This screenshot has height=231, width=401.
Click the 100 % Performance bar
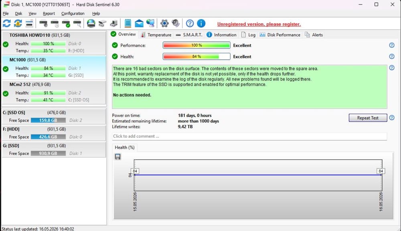tap(196, 45)
